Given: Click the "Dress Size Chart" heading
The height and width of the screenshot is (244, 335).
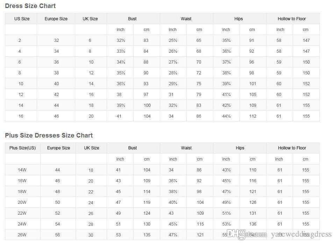Looking at the screenshot, I should click(30, 6).
